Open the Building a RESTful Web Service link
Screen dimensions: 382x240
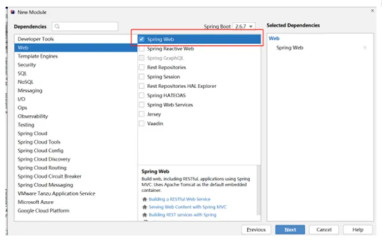179,199
